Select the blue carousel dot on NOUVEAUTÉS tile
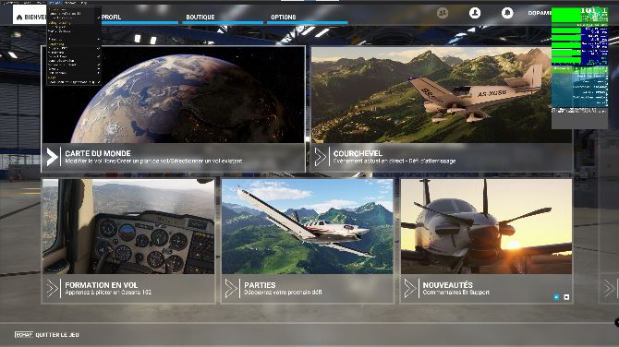The height and width of the screenshot is (347, 619). pos(556,297)
